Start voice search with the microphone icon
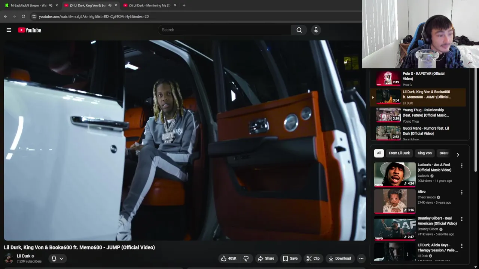The image size is (479, 269). (x=316, y=30)
